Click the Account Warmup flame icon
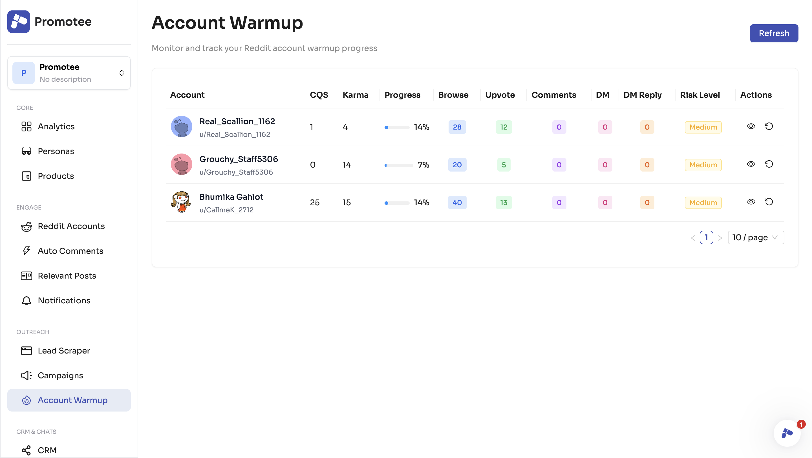812x458 pixels. tap(27, 400)
